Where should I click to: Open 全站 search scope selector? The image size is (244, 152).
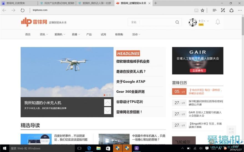[x=134, y=22]
